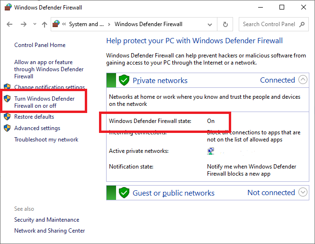Click Notify me when Firewall blocks text

coord(252,170)
